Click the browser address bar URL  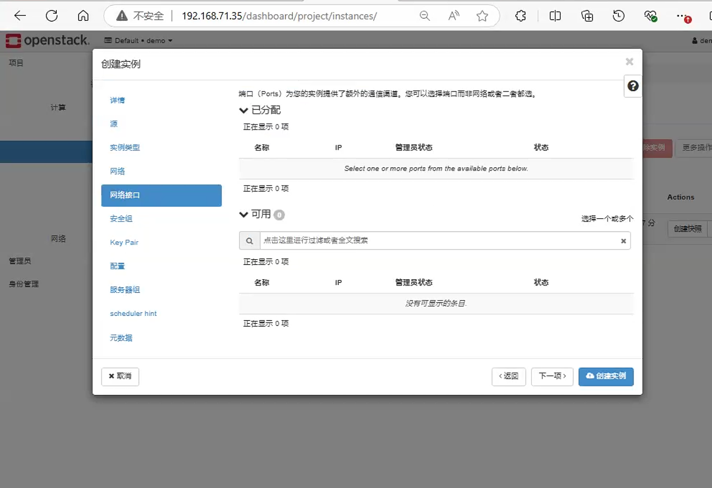[279, 16]
